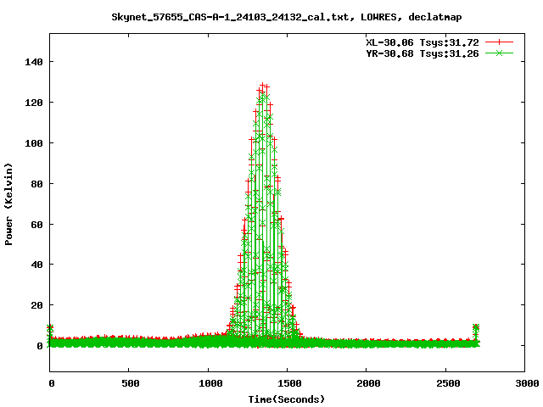This screenshot has height=407, width=543.
Task: Click x-axis tick label 500
Action: (131, 383)
